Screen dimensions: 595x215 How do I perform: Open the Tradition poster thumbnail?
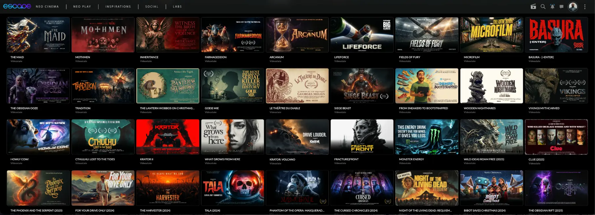(103, 86)
